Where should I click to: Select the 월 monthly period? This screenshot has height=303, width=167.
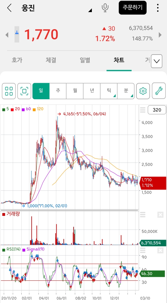click(75, 91)
